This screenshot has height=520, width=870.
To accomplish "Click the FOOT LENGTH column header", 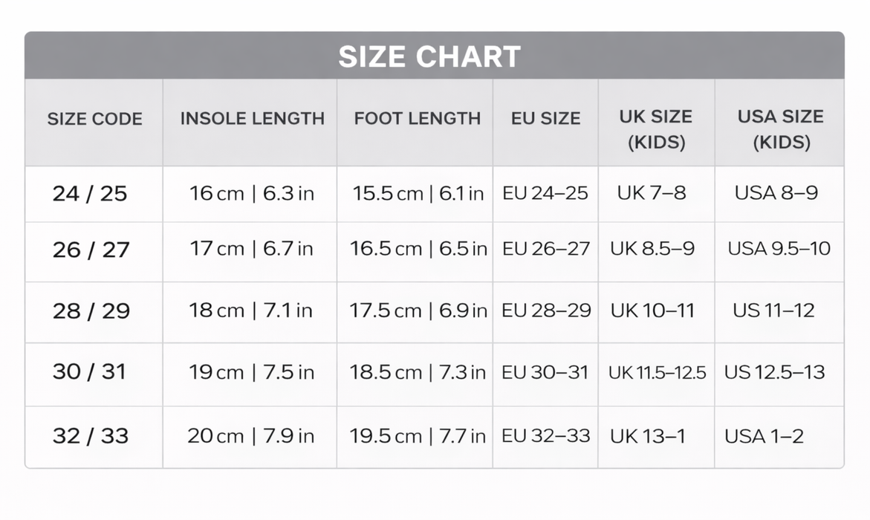I will click(x=417, y=118).
